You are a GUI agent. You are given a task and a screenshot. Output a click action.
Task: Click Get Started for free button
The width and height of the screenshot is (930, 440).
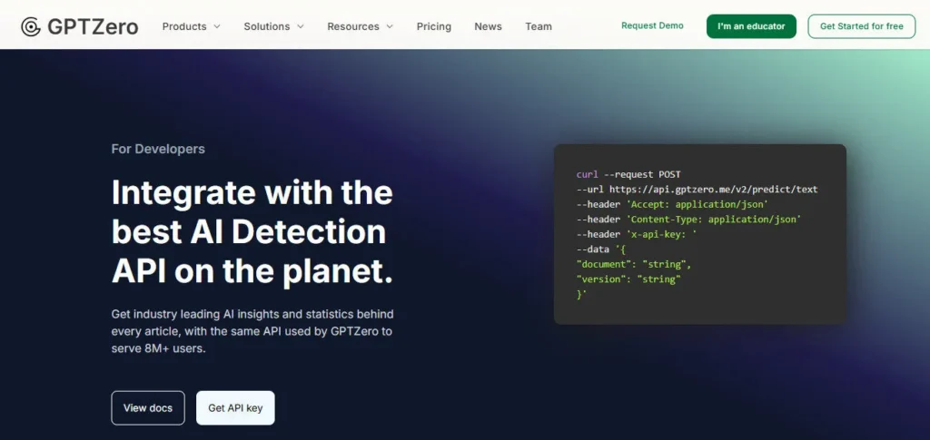pyautogui.click(x=862, y=26)
